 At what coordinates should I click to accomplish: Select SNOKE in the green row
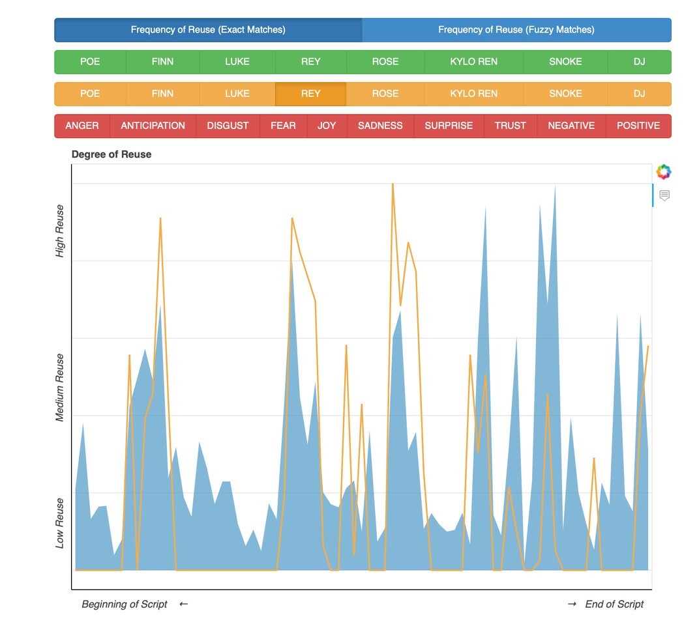[x=565, y=62]
